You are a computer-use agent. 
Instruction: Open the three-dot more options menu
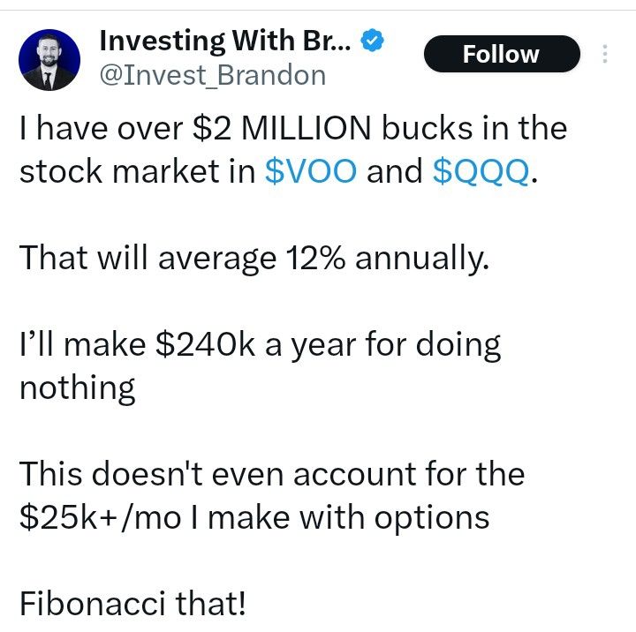pyautogui.click(x=605, y=54)
